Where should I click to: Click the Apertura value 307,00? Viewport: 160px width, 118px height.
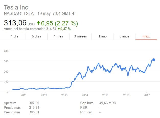[x=35, y=103]
